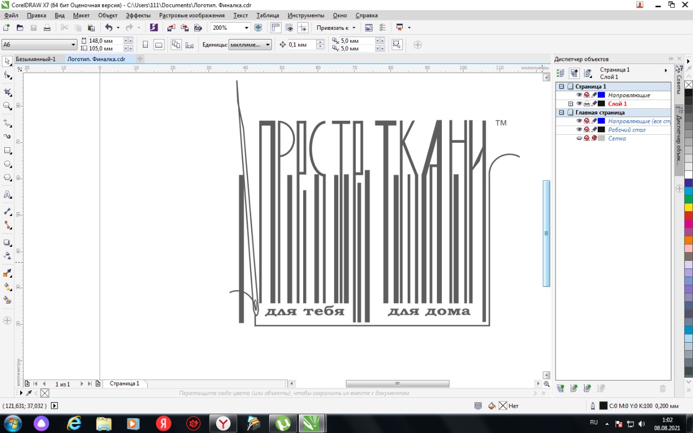Open a file with the folder icon
The height and width of the screenshot is (433, 693).
coord(20,28)
